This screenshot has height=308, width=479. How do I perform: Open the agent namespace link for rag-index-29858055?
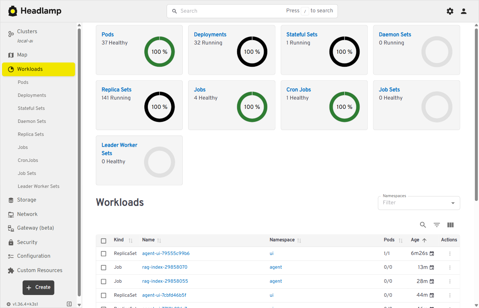(276, 281)
